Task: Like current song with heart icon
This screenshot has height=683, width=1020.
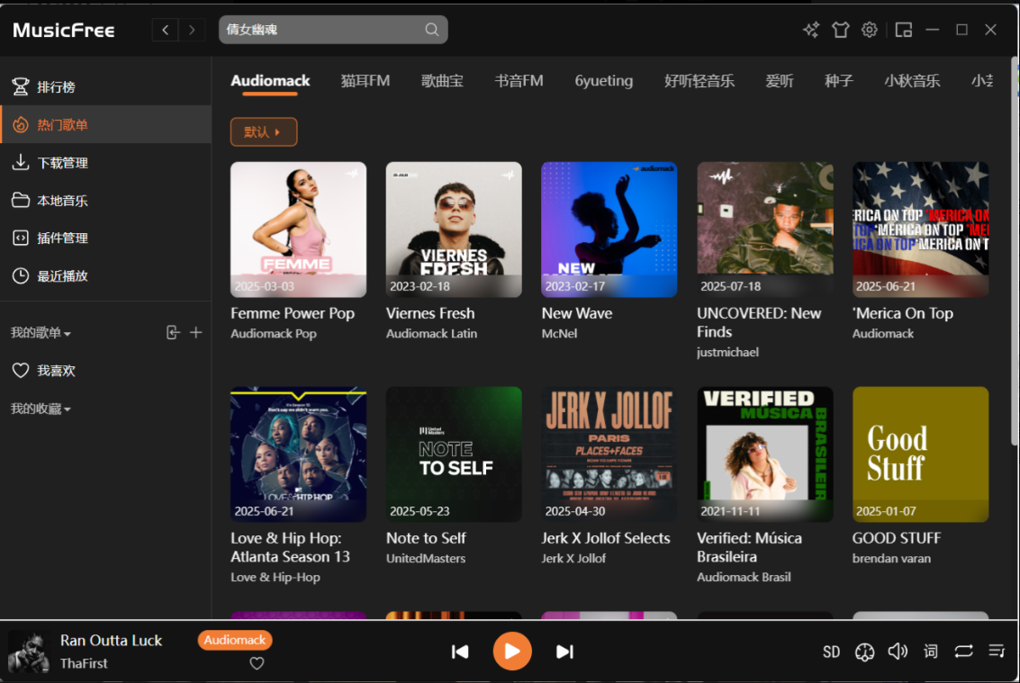Action: click(x=257, y=663)
